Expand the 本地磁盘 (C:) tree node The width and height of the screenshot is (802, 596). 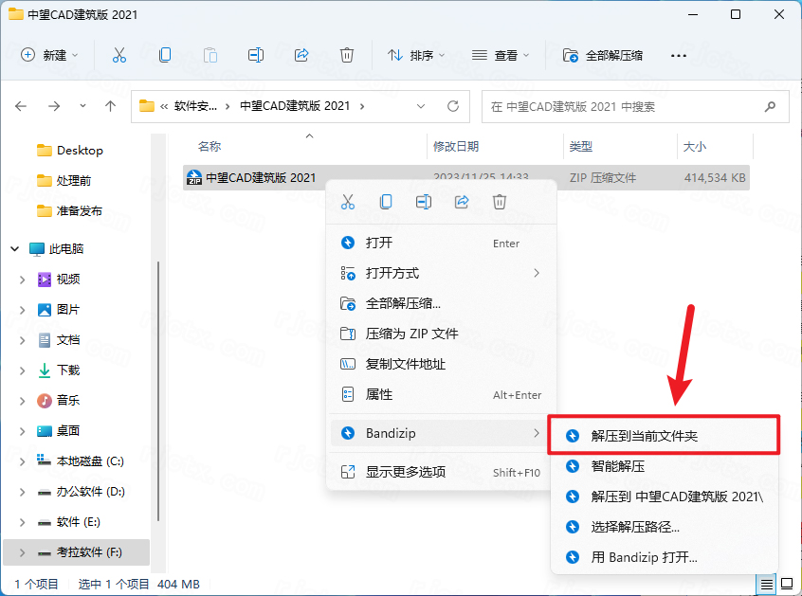coord(23,461)
